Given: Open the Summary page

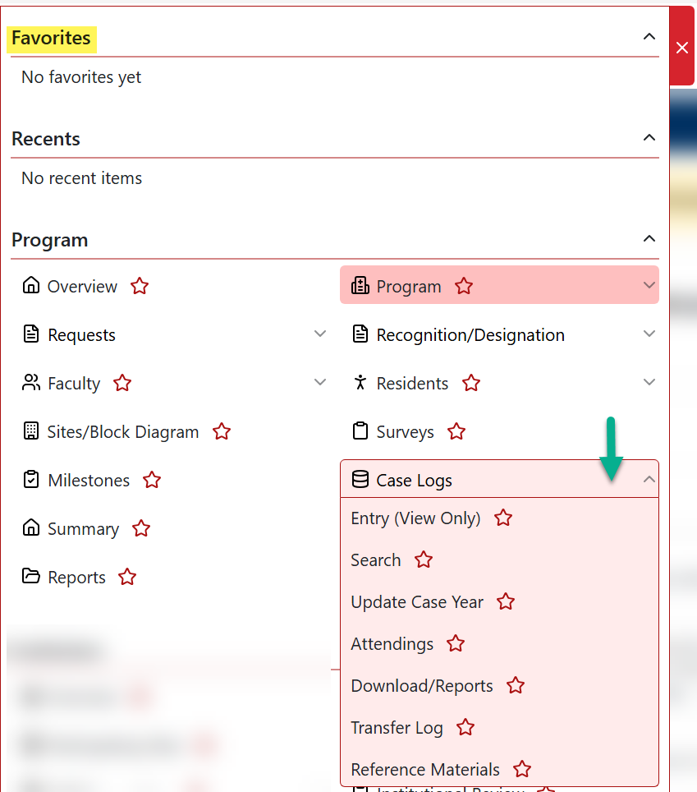Looking at the screenshot, I should coord(83,529).
